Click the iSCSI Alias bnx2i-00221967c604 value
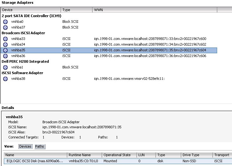This screenshot has height=166, width=232. pos(59,132)
